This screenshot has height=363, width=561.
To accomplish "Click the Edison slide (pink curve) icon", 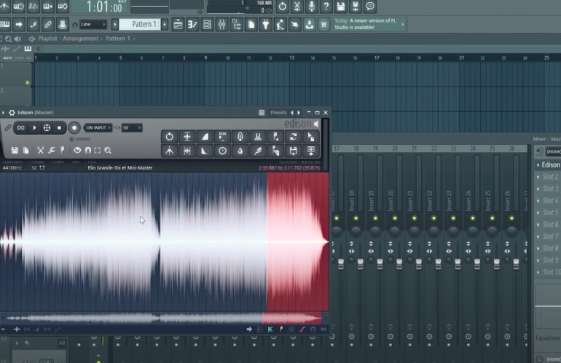I will 302,329.
